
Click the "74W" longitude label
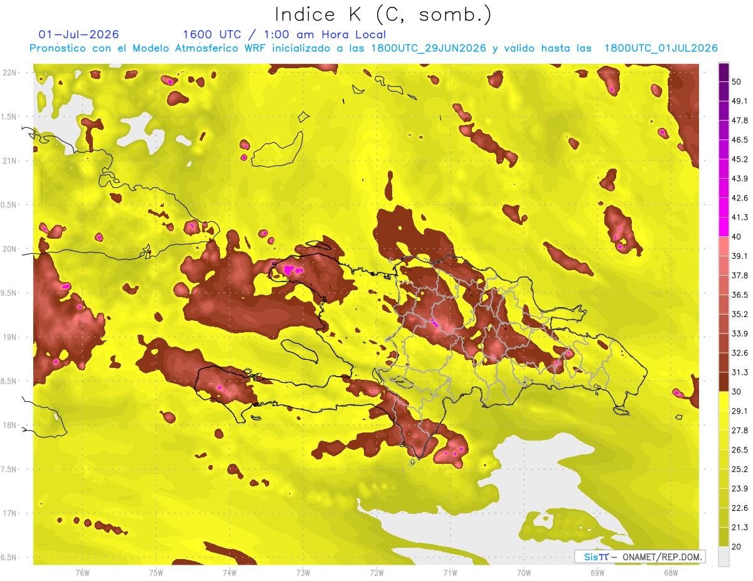(229, 572)
